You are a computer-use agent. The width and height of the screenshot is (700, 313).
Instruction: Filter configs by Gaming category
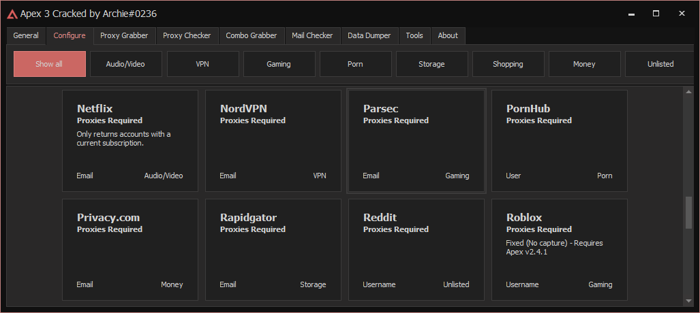point(279,64)
